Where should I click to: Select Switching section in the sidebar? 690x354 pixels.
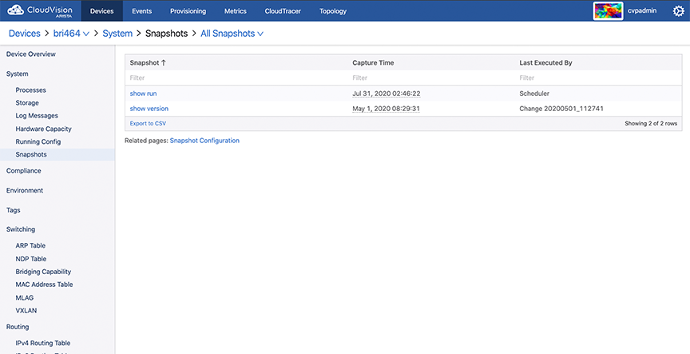coord(21,229)
